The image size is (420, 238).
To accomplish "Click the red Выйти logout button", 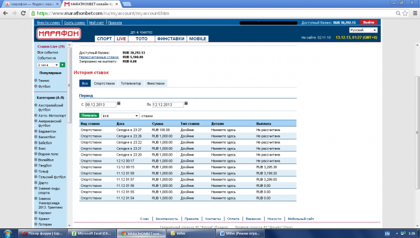I will tap(368, 22).
